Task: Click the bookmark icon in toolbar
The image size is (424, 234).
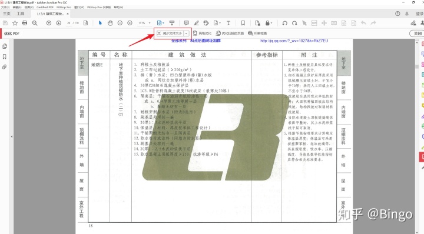Action: point(243,23)
